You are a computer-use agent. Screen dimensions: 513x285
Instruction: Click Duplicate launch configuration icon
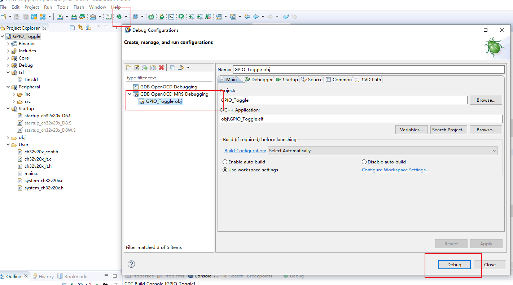153,67
